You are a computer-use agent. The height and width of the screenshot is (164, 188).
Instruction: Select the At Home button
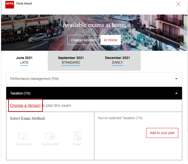point(111,40)
